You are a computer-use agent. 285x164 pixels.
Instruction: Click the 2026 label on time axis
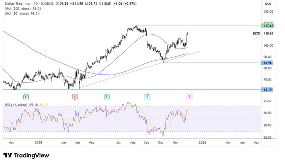pyautogui.click(x=203, y=143)
